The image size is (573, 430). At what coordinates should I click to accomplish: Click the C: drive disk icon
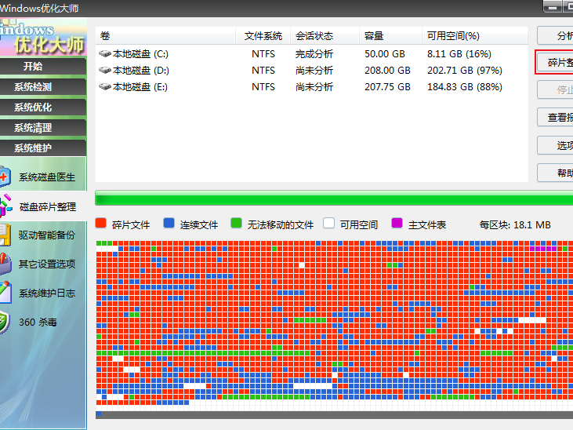(x=105, y=54)
